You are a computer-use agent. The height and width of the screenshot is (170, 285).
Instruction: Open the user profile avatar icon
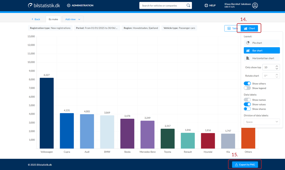(255, 5)
